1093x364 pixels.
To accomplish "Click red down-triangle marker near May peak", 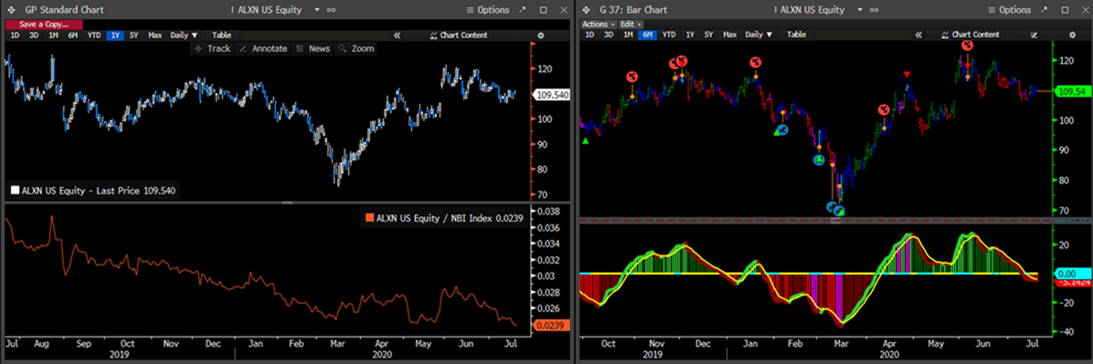I will click(907, 75).
